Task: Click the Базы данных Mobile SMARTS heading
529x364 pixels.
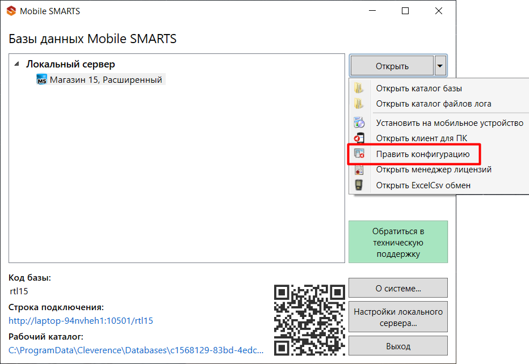Action: (x=93, y=39)
